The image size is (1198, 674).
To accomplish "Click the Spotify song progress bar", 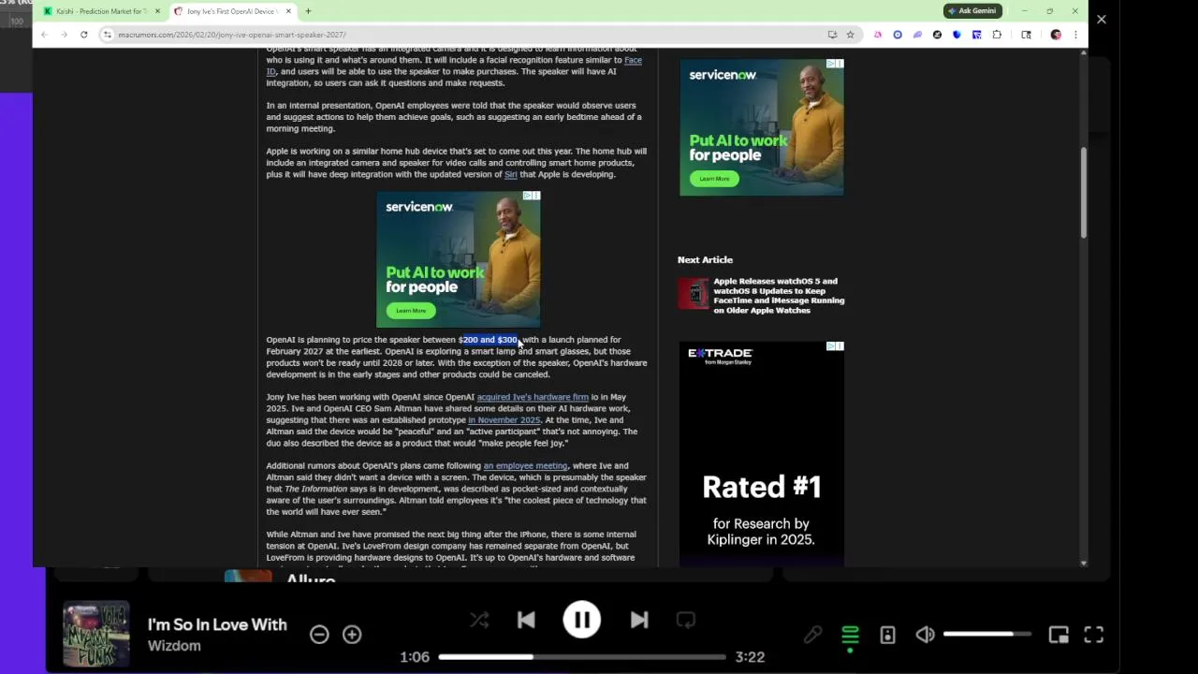I will pyautogui.click(x=581, y=657).
